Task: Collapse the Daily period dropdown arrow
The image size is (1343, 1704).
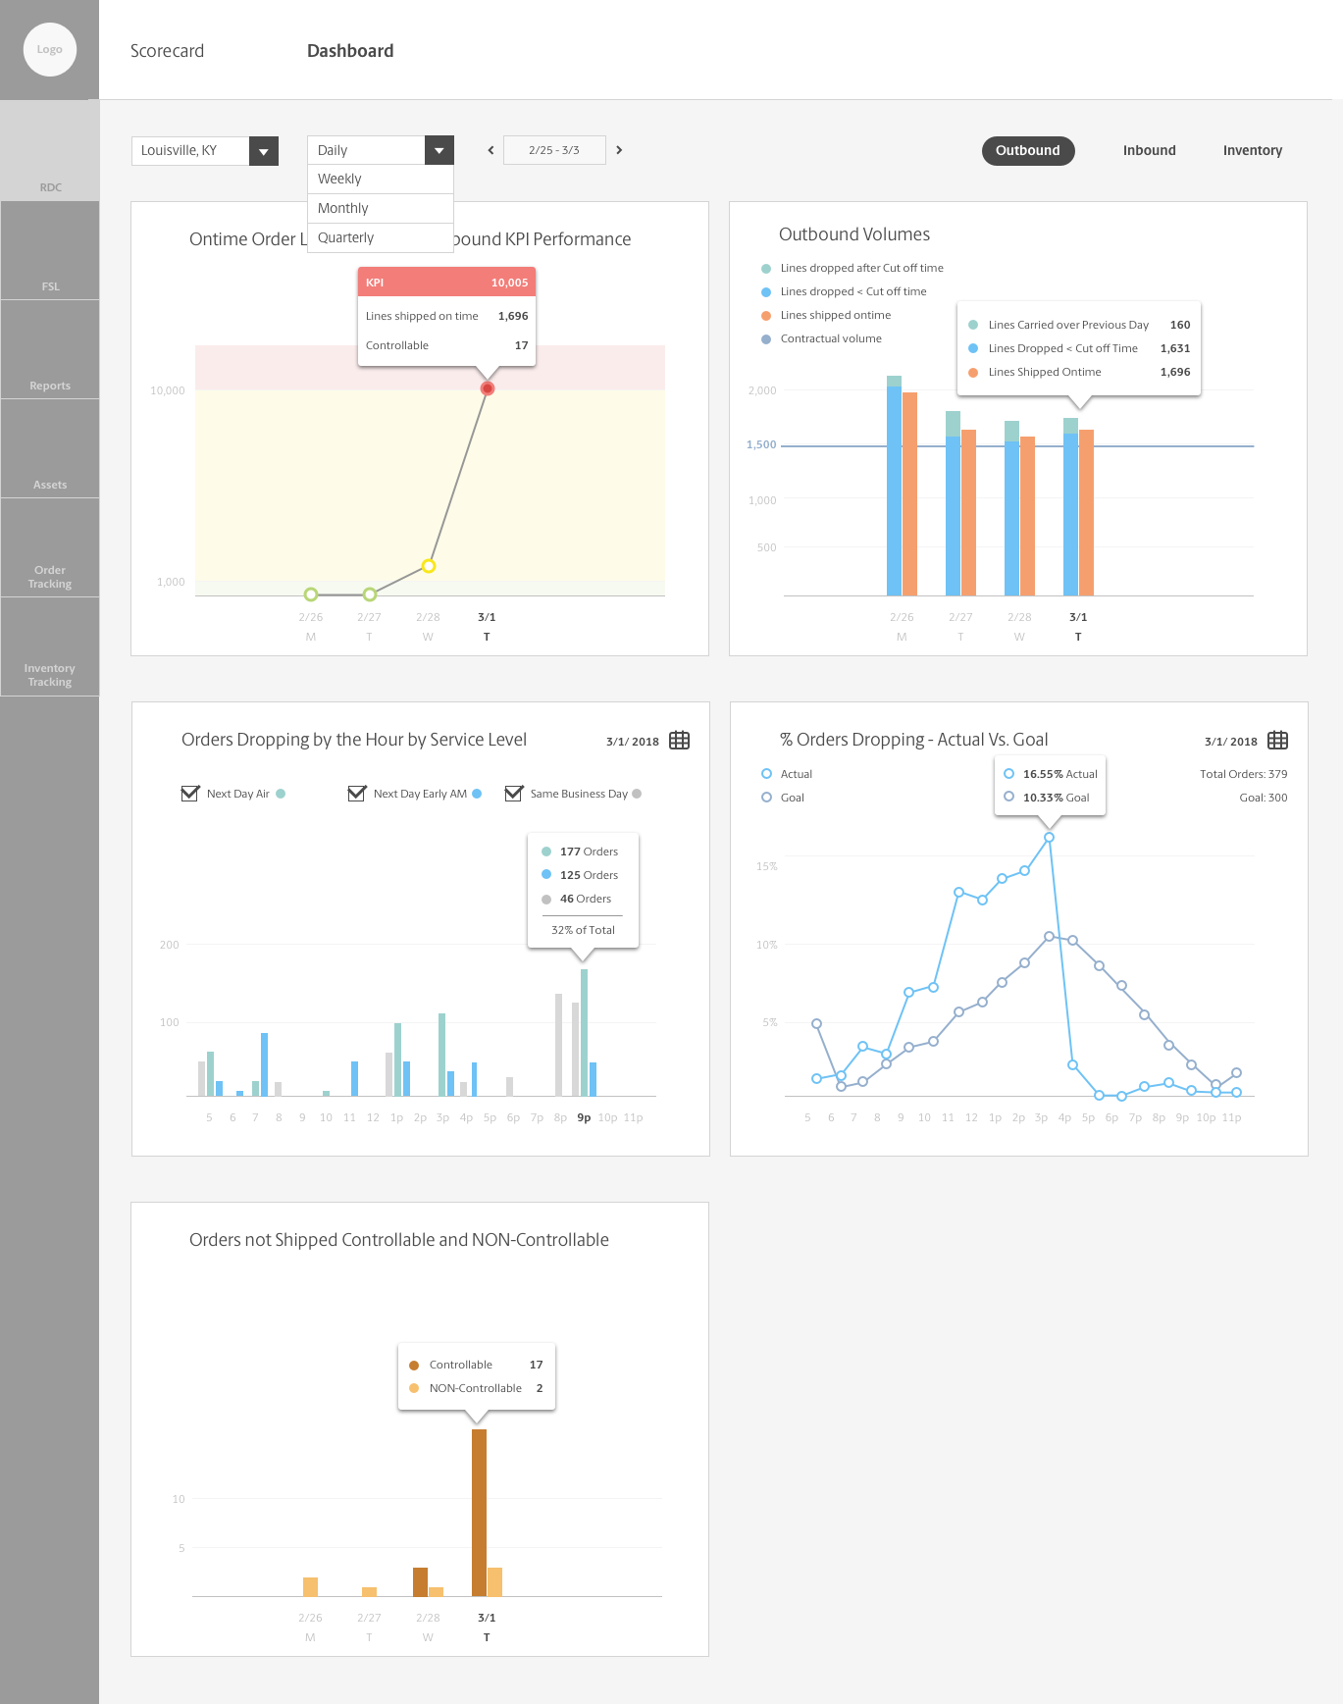Action: 439,150
